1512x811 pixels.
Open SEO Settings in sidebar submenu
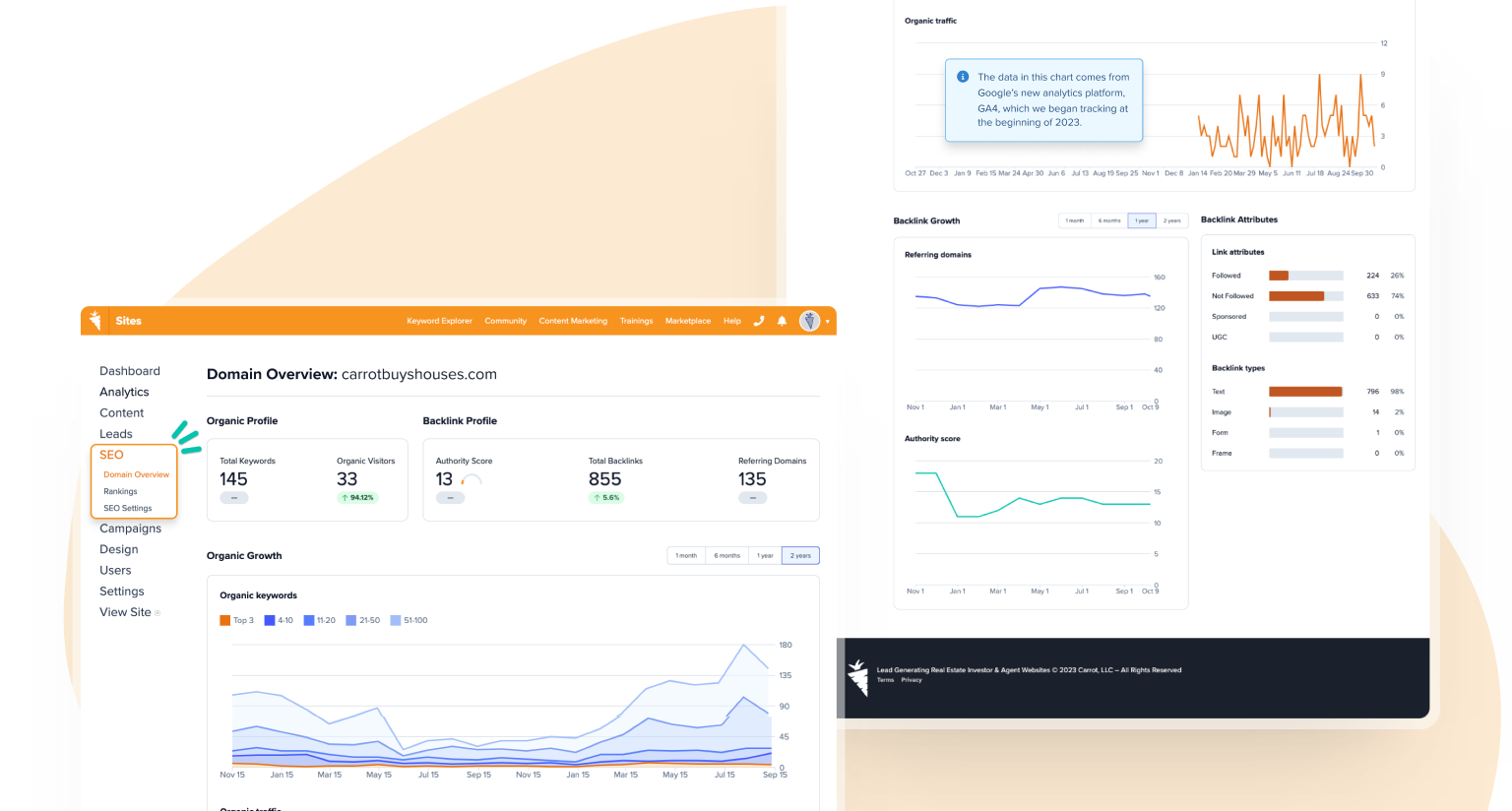click(x=128, y=508)
